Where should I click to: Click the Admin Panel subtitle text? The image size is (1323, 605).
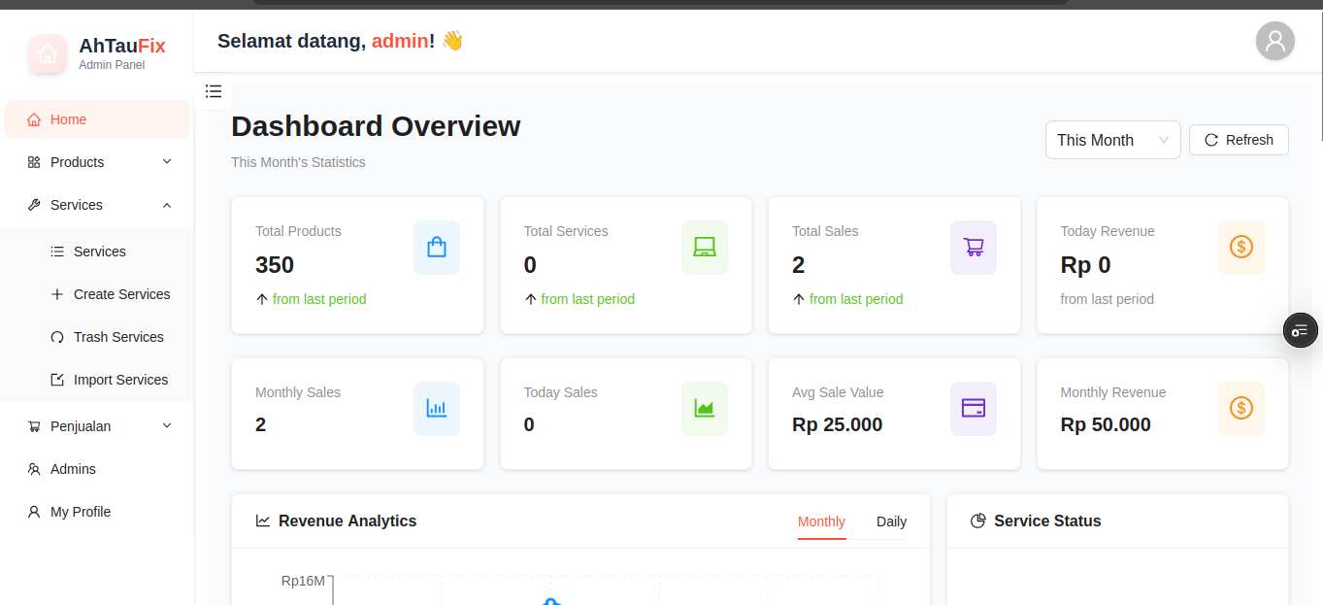coord(112,65)
